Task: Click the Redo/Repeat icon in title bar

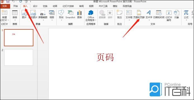Action: 21,1
